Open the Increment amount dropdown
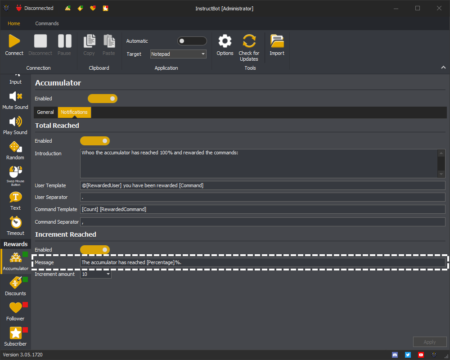The image size is (450, 360). 95,274
